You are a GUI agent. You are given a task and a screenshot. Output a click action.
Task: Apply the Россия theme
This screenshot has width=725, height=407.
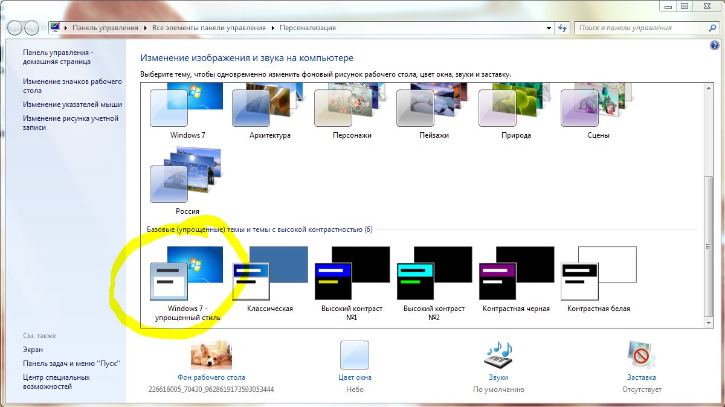[x=187, y=181]
